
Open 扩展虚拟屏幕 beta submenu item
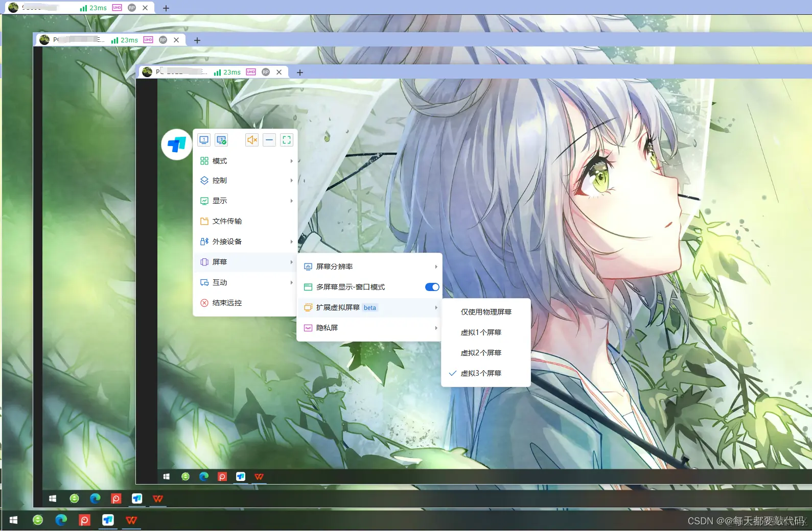tap(369, 307)
